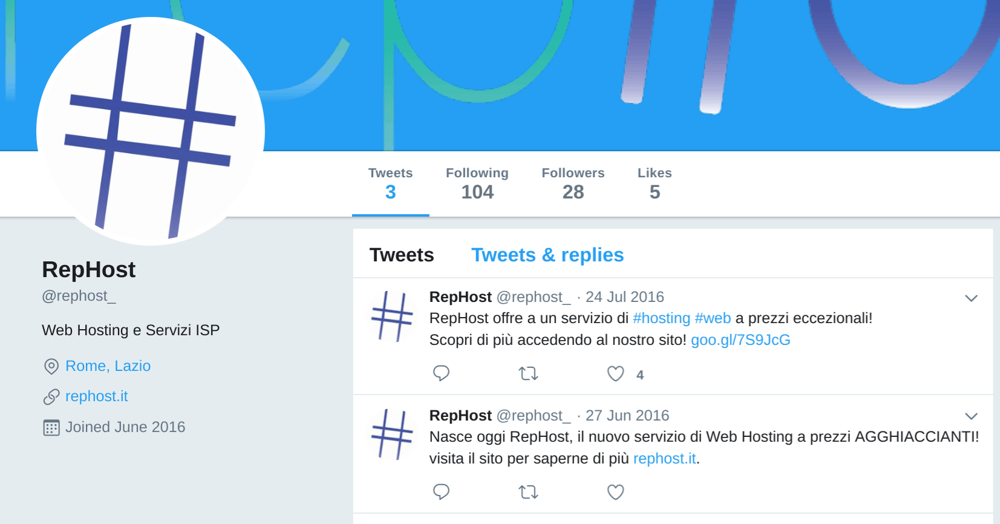This screenshot has width=1000, height=524.
Task: Retweet the 24 Jul 2016 tweet
Action: point(528,374)
